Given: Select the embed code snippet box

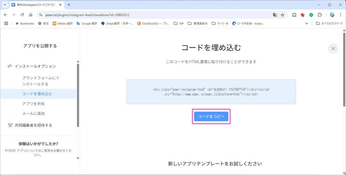Looking at the screenshot, I should coord(211,92).
